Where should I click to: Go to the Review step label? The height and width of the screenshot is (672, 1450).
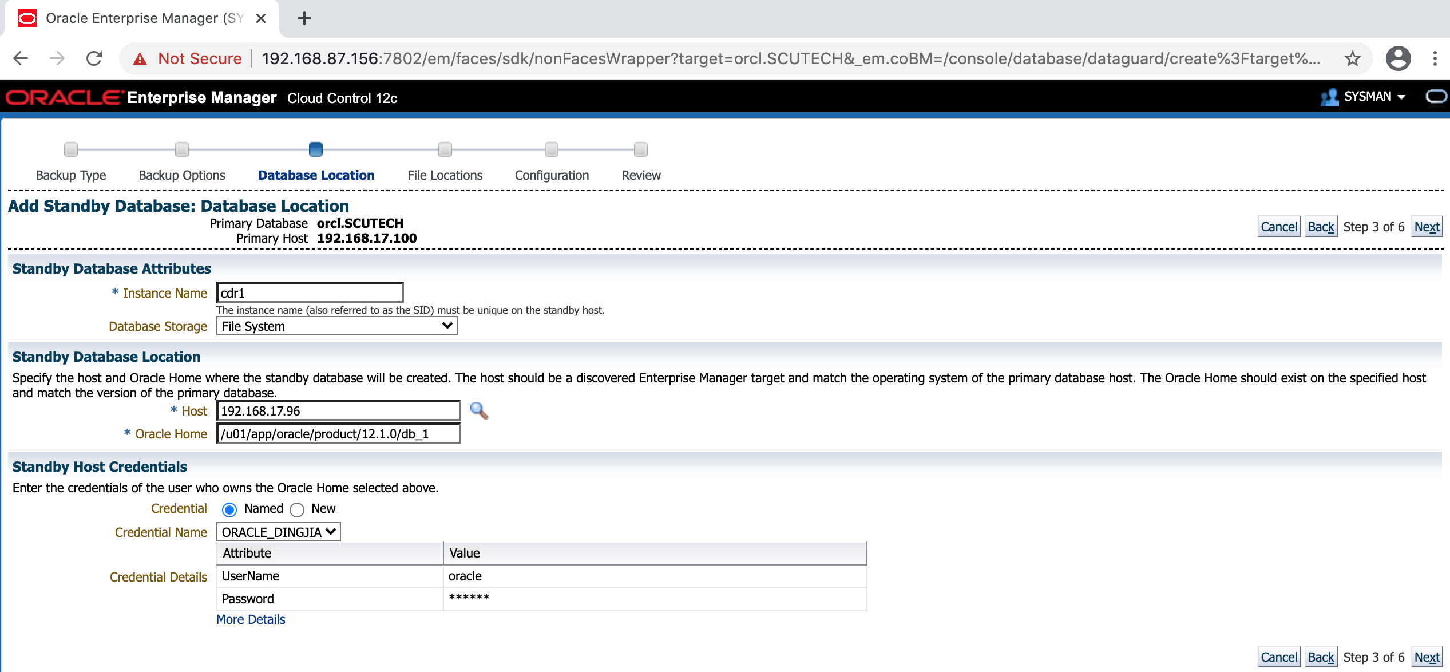[641, 175]
